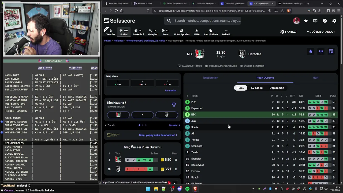The height and width of the screenshot is (193, 343).
Task: Open FANTEZİ section
Action: [x=288, y=32]
